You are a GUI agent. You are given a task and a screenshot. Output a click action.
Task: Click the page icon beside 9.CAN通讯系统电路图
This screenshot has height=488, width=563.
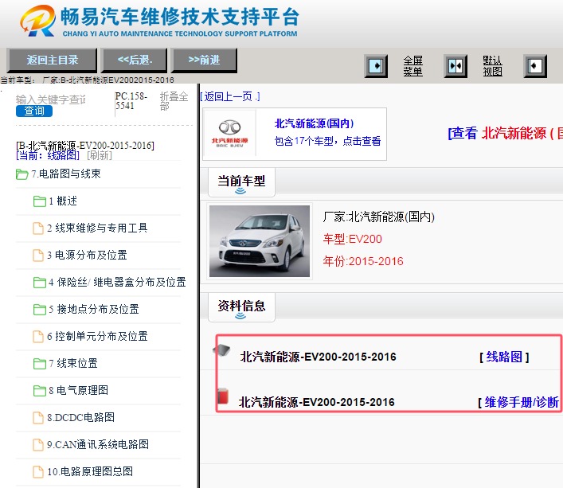click(x=38, y=445)
